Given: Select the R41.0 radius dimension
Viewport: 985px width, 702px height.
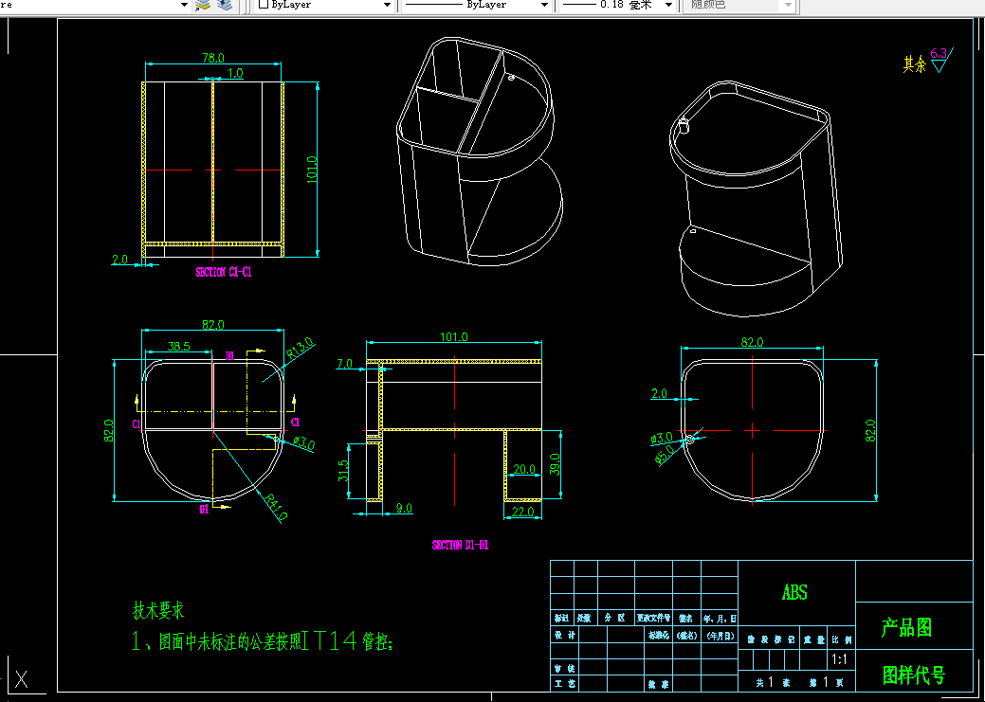Looking at the screenshot, I should [276, 508].
